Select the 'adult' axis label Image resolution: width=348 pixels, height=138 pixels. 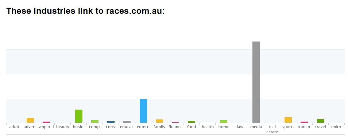point(14,127)
